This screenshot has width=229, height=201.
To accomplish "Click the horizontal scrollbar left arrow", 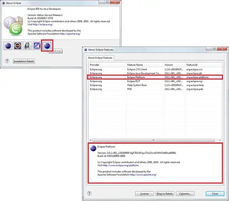I will (x=90, y=140).
